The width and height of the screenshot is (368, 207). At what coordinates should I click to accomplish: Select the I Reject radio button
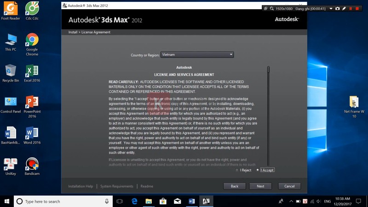click(237, 170)
